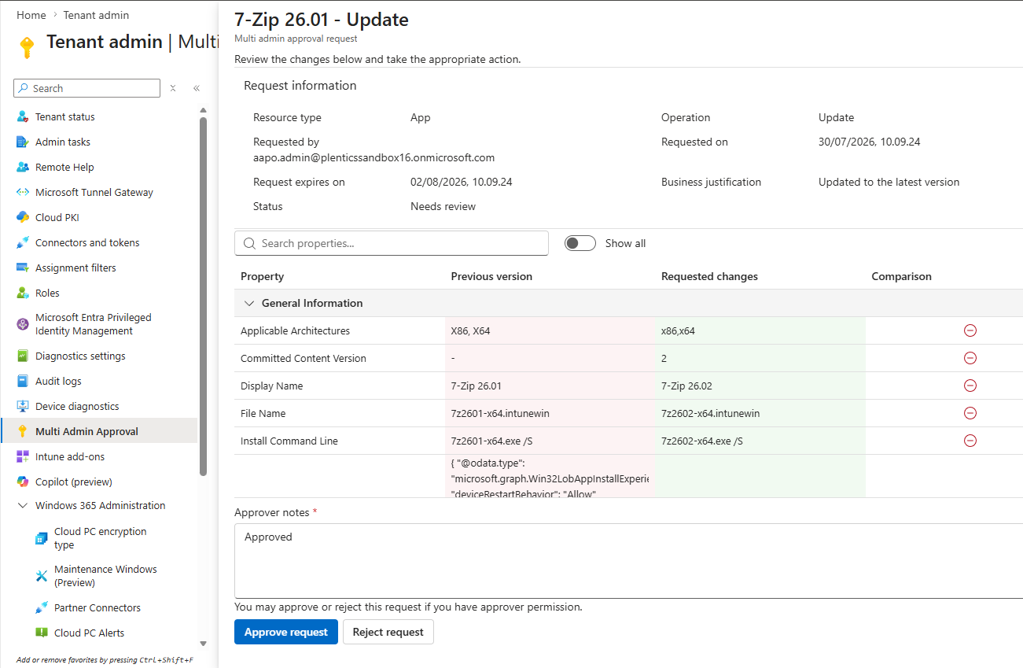Click the Previous version column header
The height and width of the screenshot is (668, 1023).
[x=491, y=276]
